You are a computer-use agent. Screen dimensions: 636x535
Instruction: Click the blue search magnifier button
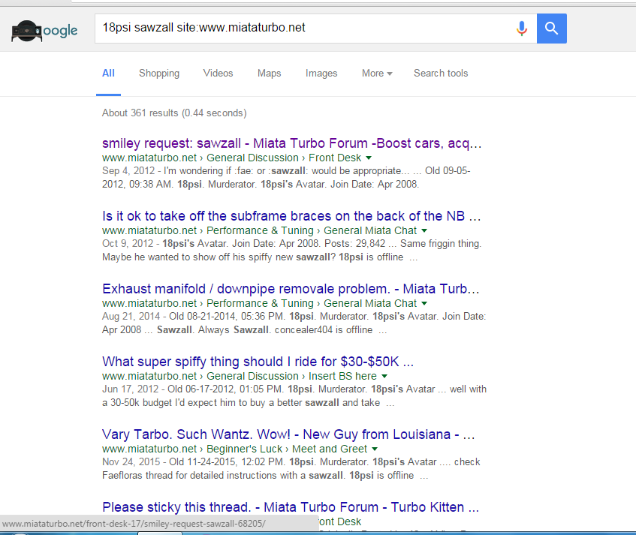pos(552,29)
